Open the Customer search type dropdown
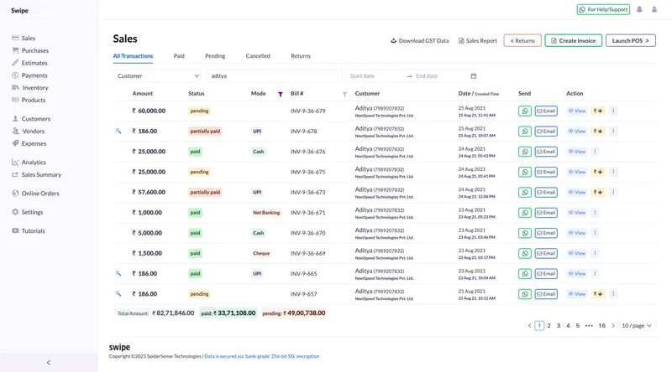 [157, 76]
